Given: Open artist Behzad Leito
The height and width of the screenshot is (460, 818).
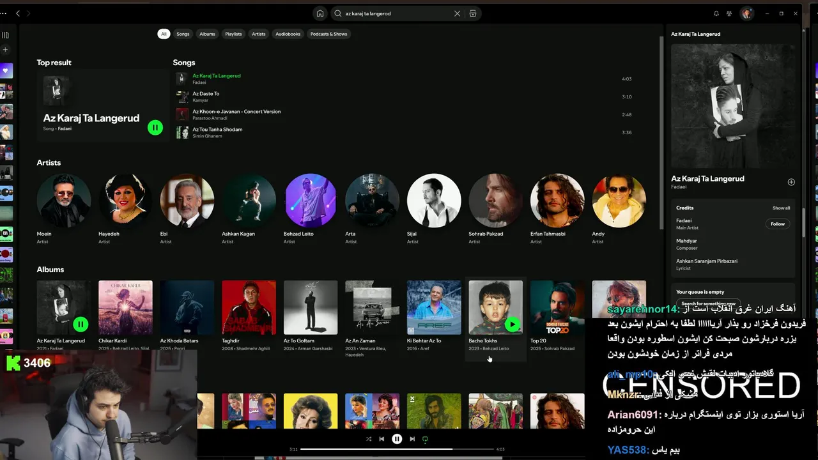Looking at the screenshot, I should click(x=311, y=201).
